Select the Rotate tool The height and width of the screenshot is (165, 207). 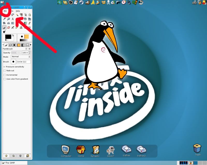point(25,19)
